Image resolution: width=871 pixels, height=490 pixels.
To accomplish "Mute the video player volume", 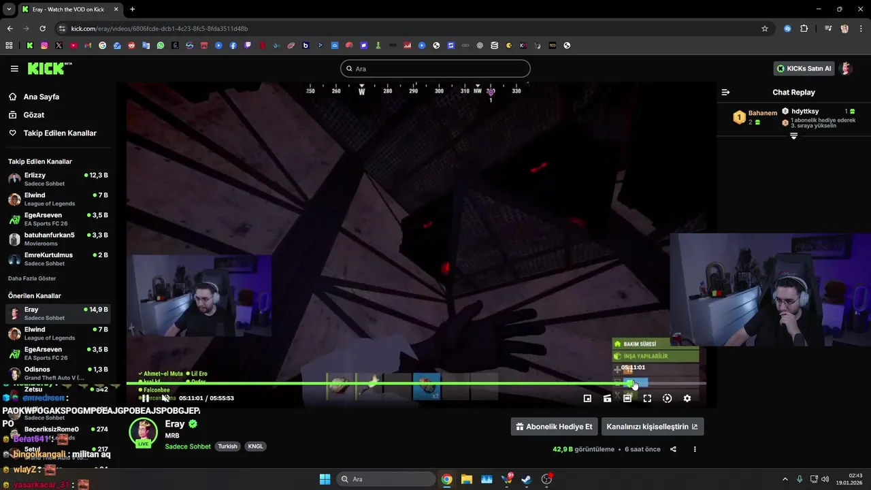I will point(165,398).
